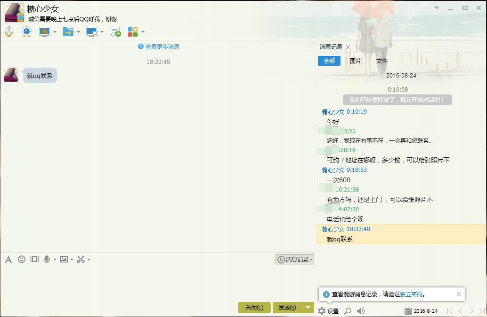Click the 关闭(C) button
This screenshot has width=487, height=317.
coord(254,308)
